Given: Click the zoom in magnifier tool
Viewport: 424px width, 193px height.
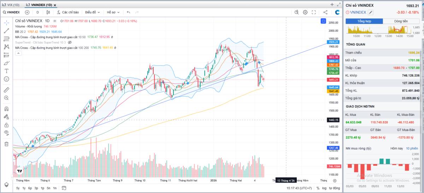Looking at the screenshot, I should (x=6, y=98).
